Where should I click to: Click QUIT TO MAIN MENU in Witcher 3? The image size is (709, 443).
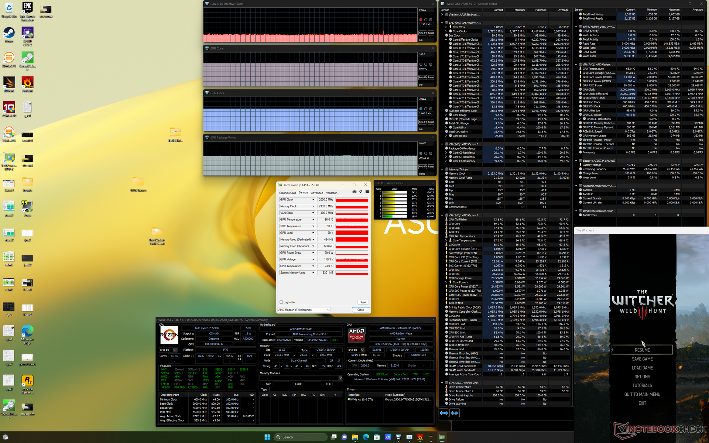point(642,394)
